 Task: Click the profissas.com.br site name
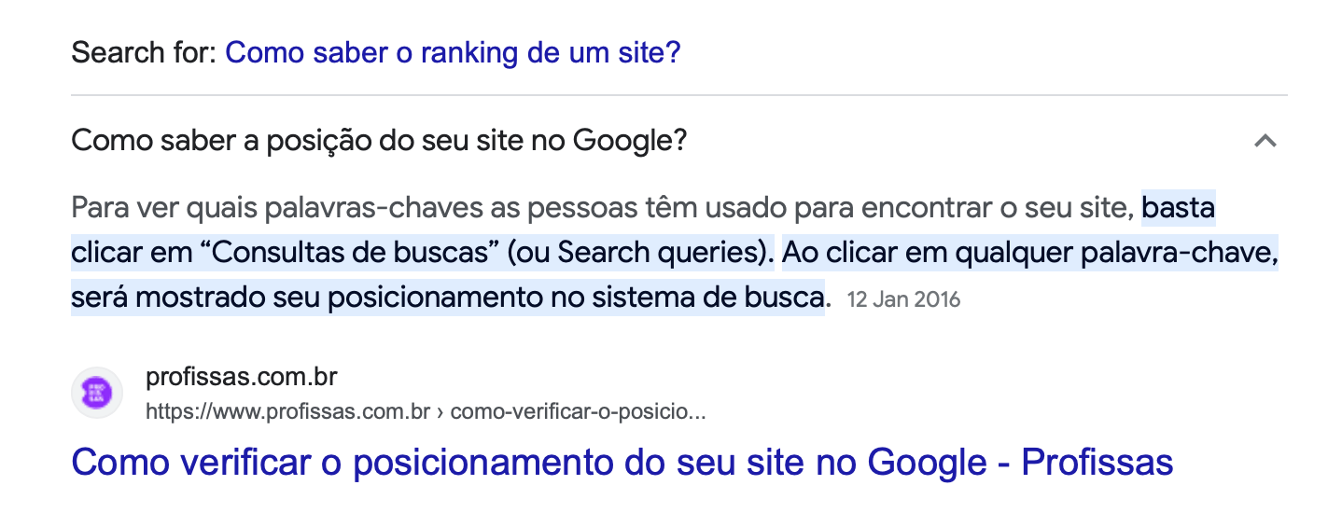tap(241, 378)
